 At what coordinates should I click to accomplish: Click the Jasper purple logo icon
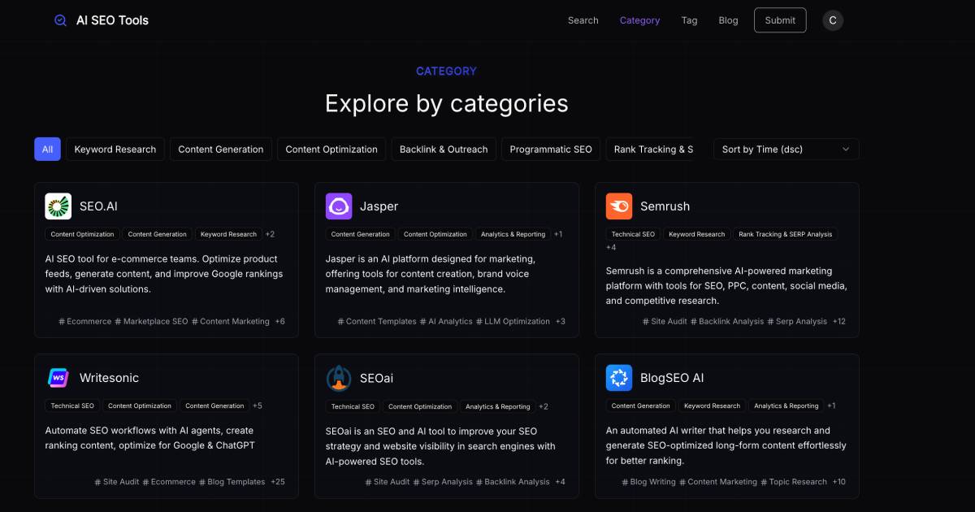pyautogui.click(x=336, y=206)
